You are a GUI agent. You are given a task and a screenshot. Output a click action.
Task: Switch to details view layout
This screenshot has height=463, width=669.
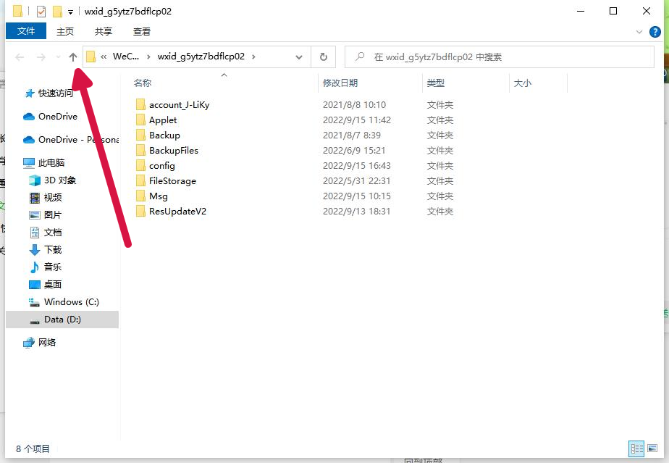coord(636,449)
